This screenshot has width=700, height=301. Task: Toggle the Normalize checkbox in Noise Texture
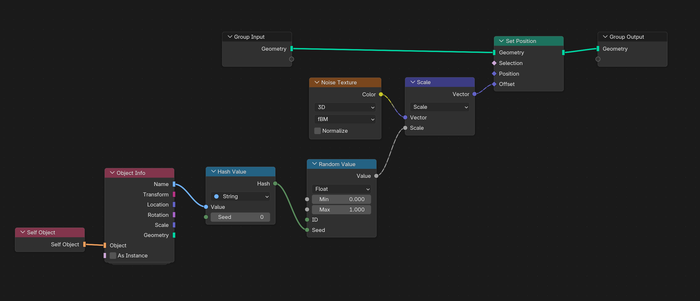click(317, 131)
